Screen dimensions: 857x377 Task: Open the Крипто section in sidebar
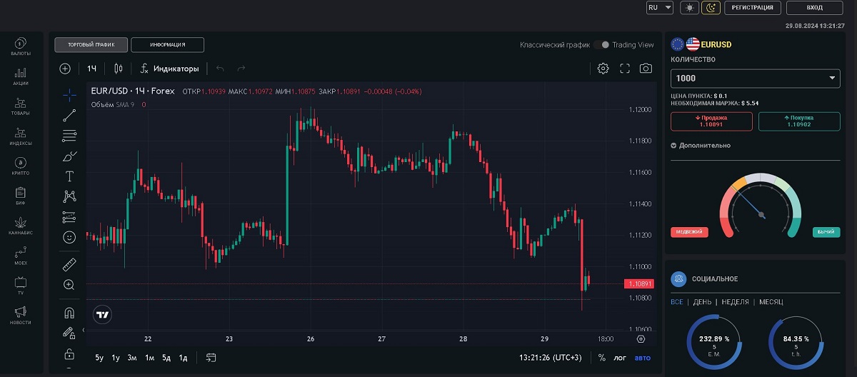(x=20, y=166)
